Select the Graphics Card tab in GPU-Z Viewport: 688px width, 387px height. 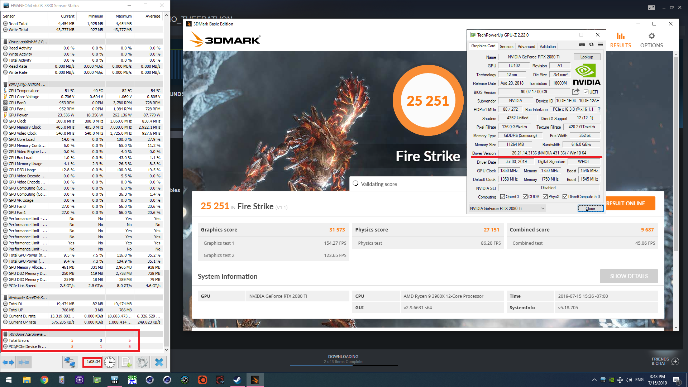pos(483,46)
